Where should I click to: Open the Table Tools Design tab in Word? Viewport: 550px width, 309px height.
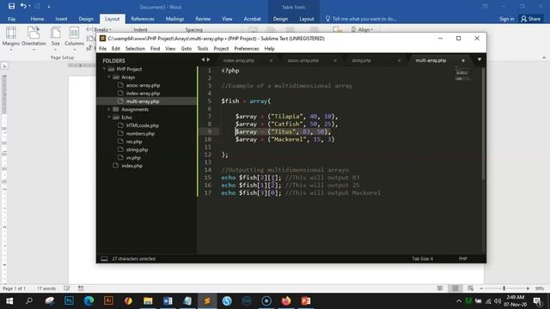pos(280,19)
